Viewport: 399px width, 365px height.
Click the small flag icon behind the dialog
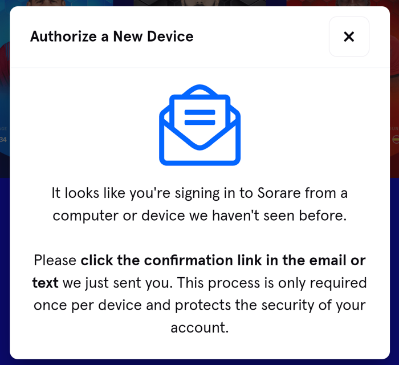tap(396, 140)
